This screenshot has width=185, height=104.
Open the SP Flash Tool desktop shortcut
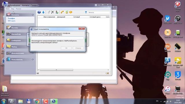point(178,34)
